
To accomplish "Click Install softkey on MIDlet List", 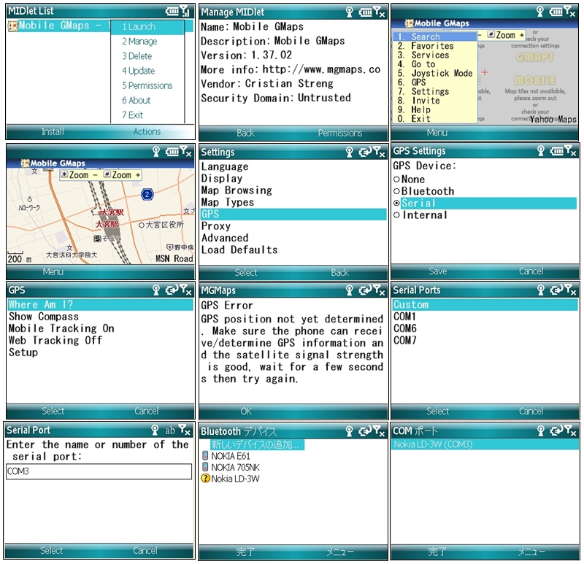I will [53, 131].
